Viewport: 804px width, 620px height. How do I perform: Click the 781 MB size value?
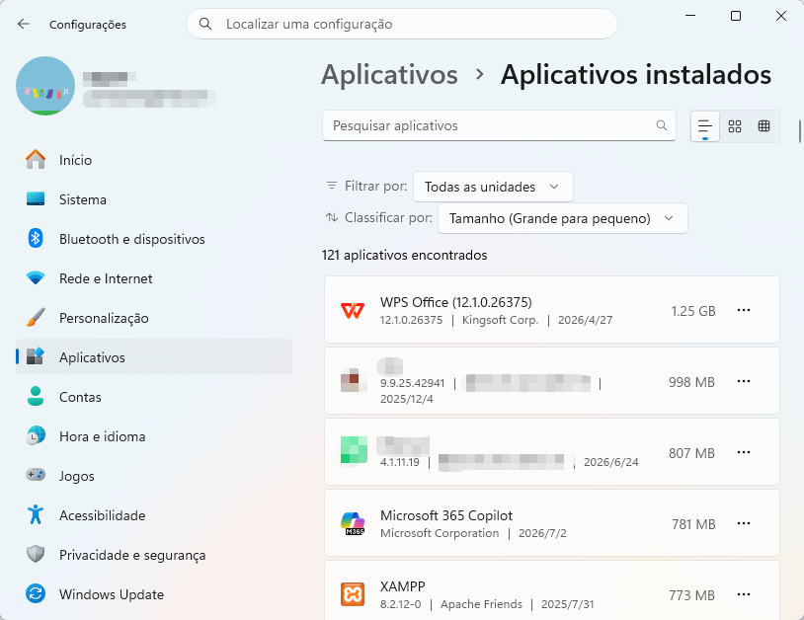pos(693,524)
